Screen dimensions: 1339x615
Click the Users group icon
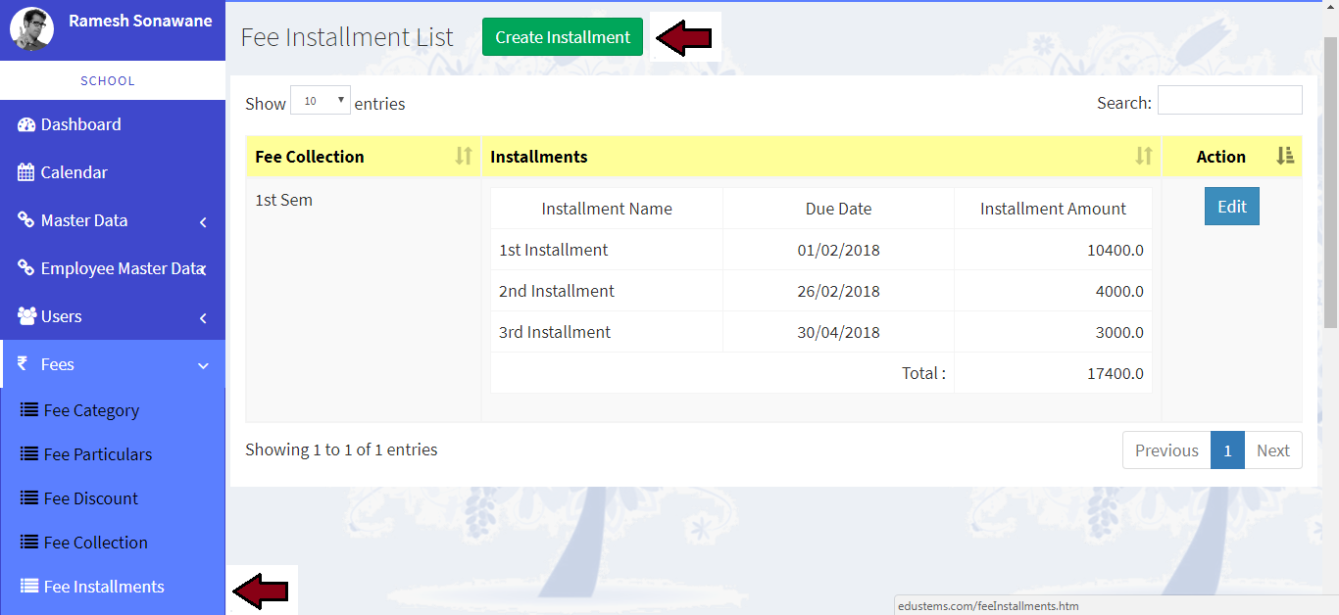[x=26, y=316]
